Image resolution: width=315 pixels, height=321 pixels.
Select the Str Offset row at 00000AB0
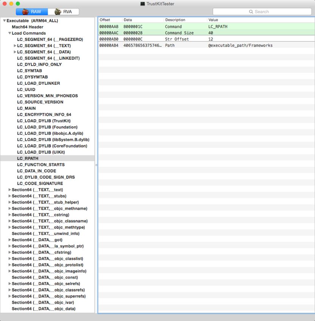click(206, 39)
